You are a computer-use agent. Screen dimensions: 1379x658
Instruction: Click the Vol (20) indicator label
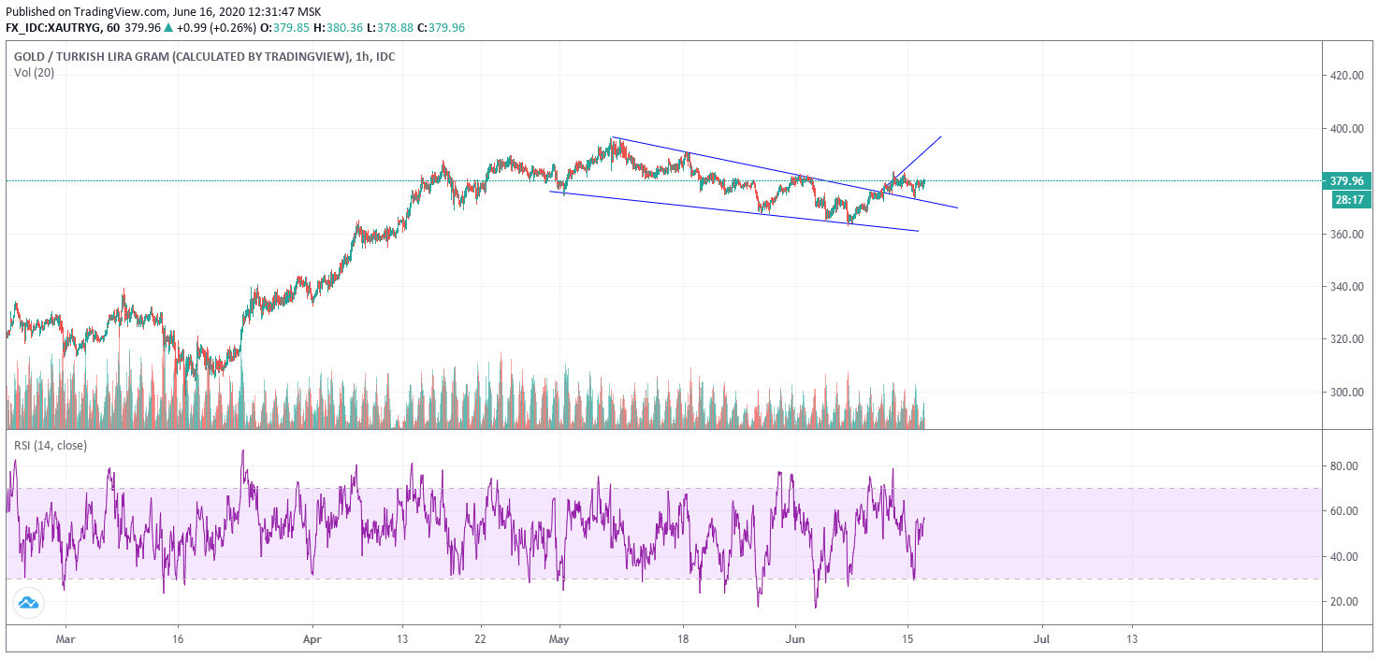[x=34, y=72]
